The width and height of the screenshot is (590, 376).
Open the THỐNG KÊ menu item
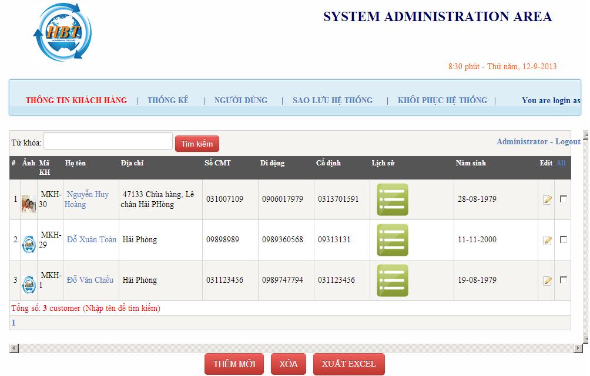[x=168, y=100]
